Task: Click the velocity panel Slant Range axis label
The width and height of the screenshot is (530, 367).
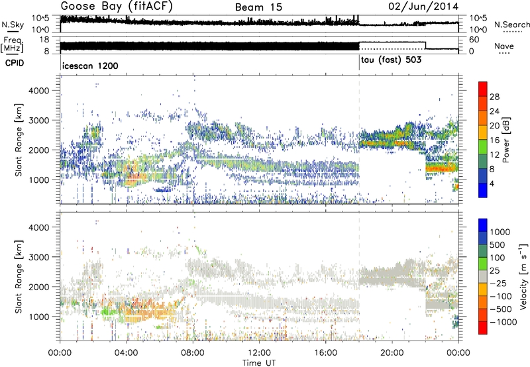Action: pyautogui.click(x=19, y=276)
